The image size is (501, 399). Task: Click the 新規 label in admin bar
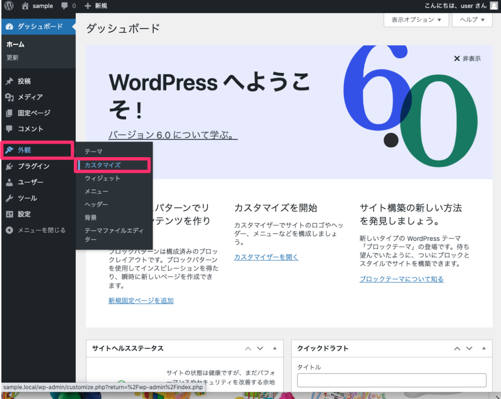pos(101,6)
